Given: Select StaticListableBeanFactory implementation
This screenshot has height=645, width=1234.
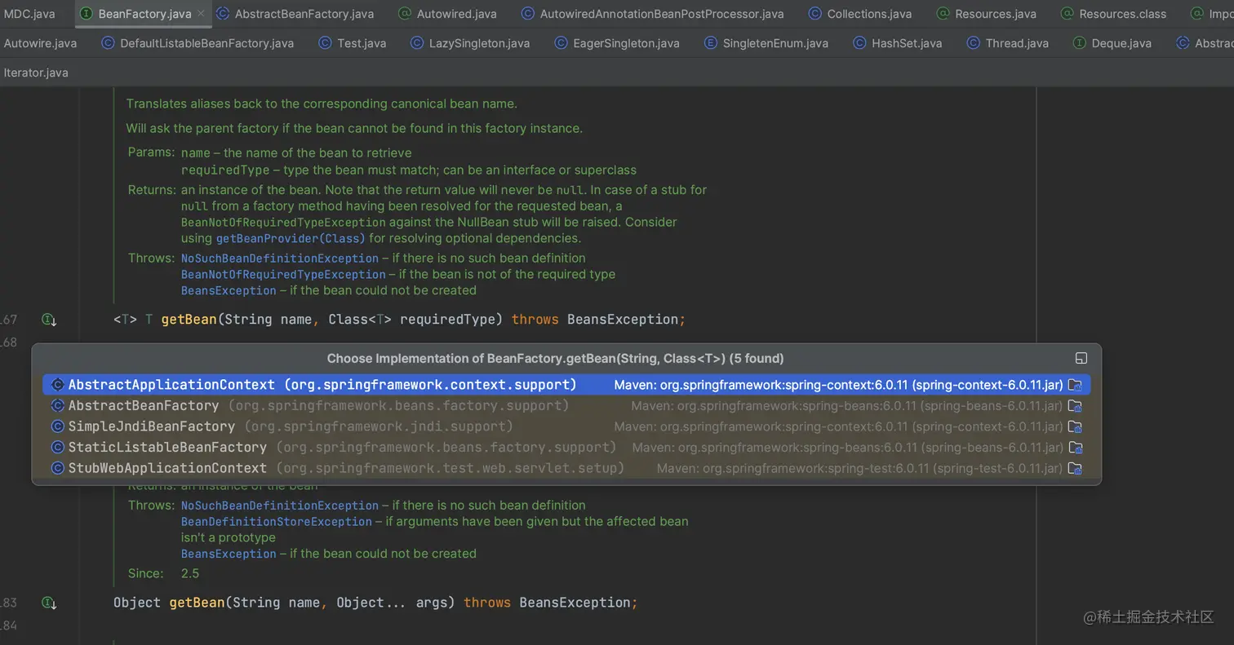Looking at the screenshot, I should (x=566, y=448).
